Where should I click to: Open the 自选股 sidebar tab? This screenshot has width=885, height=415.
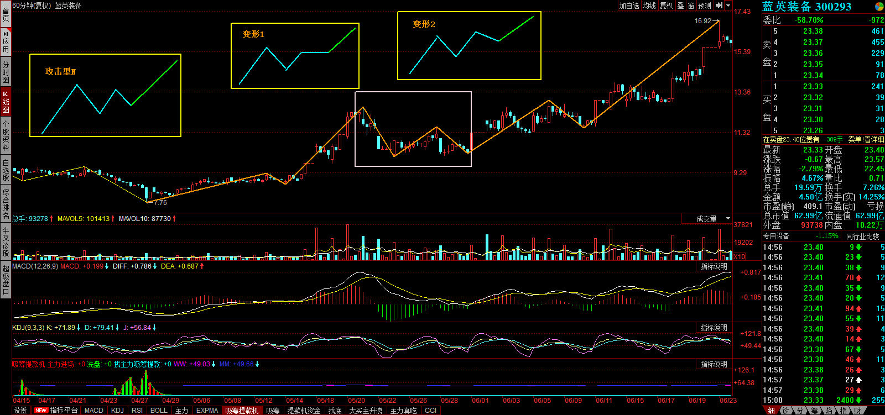6,170
